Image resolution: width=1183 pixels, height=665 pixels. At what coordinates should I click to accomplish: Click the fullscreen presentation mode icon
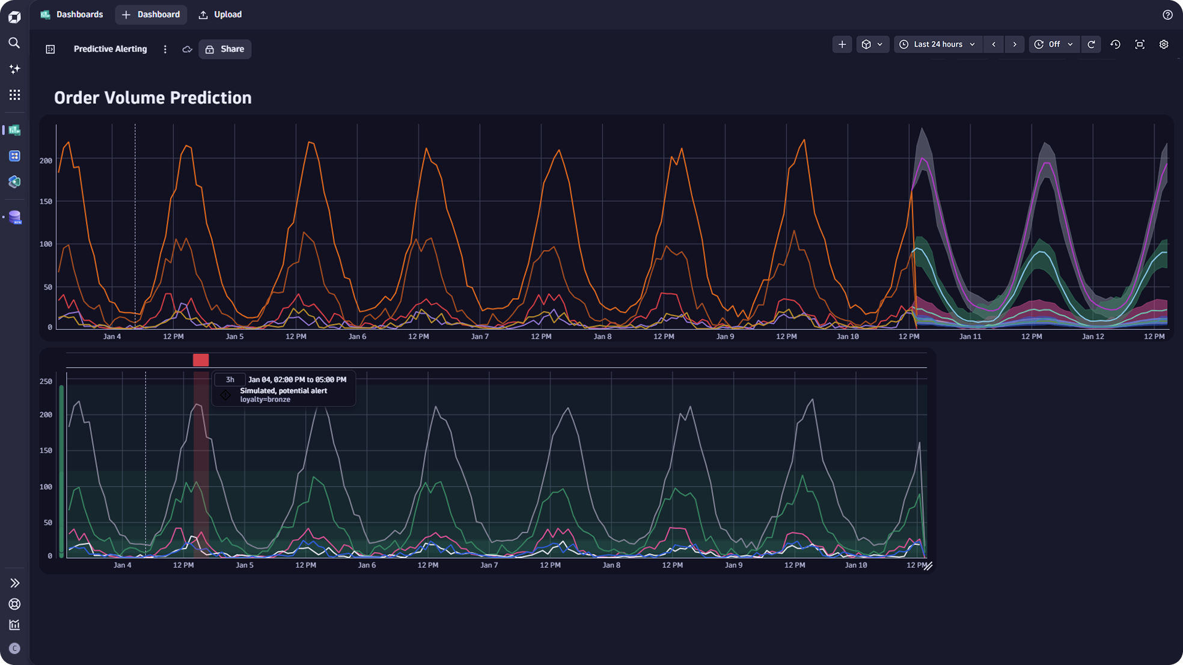click(1139, 44)
